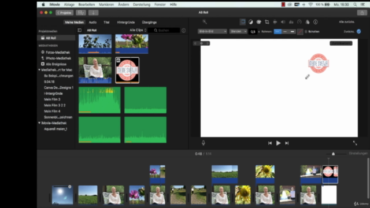Switch to the Übergänge tab
This screenshot has width=370, height=208.
tap(149, 22)
